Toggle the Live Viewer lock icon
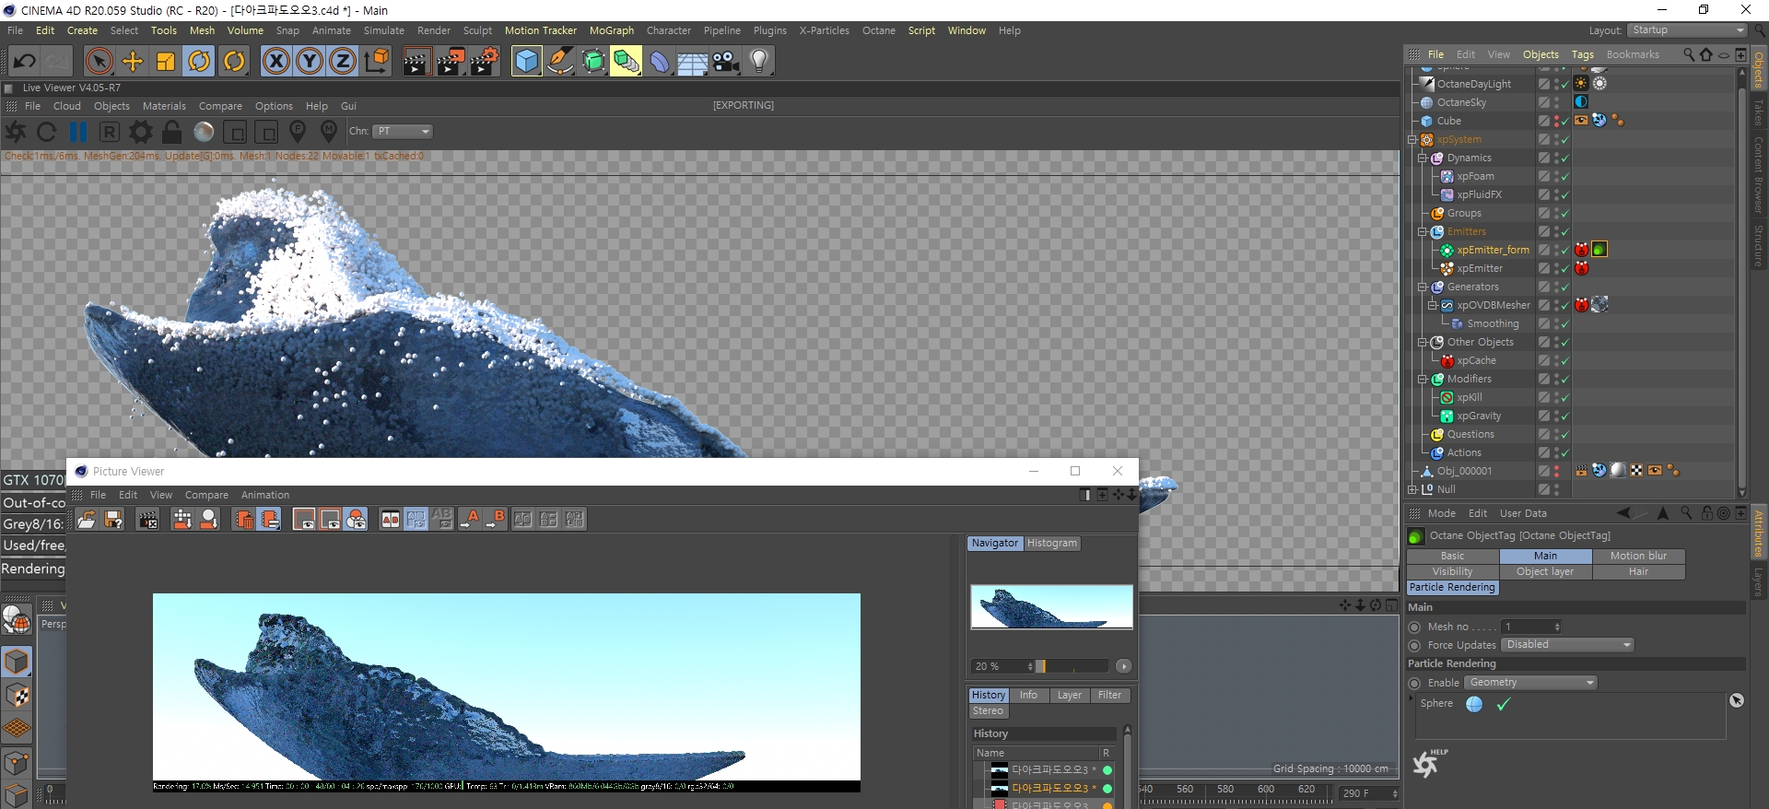 [172, 132]
